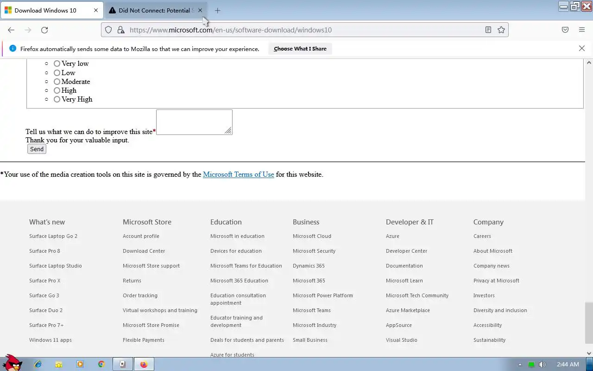Open Careers footer link

(482, 236)
